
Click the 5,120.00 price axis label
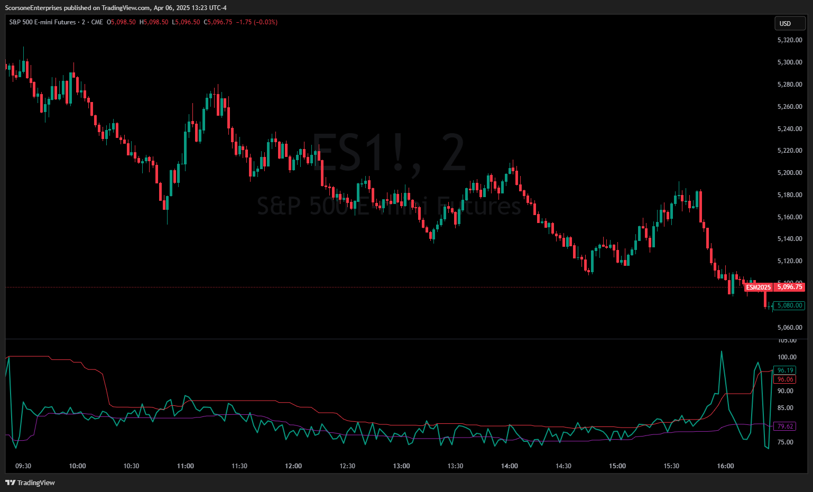coord(790,261)
